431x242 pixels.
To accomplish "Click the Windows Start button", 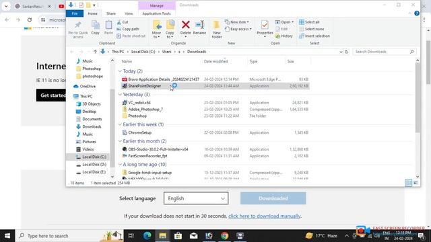I will click(x=7, y=236).
